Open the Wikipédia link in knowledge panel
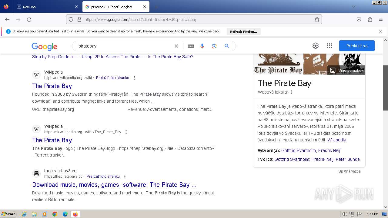The image size is (388, 218). pos(337,140)
